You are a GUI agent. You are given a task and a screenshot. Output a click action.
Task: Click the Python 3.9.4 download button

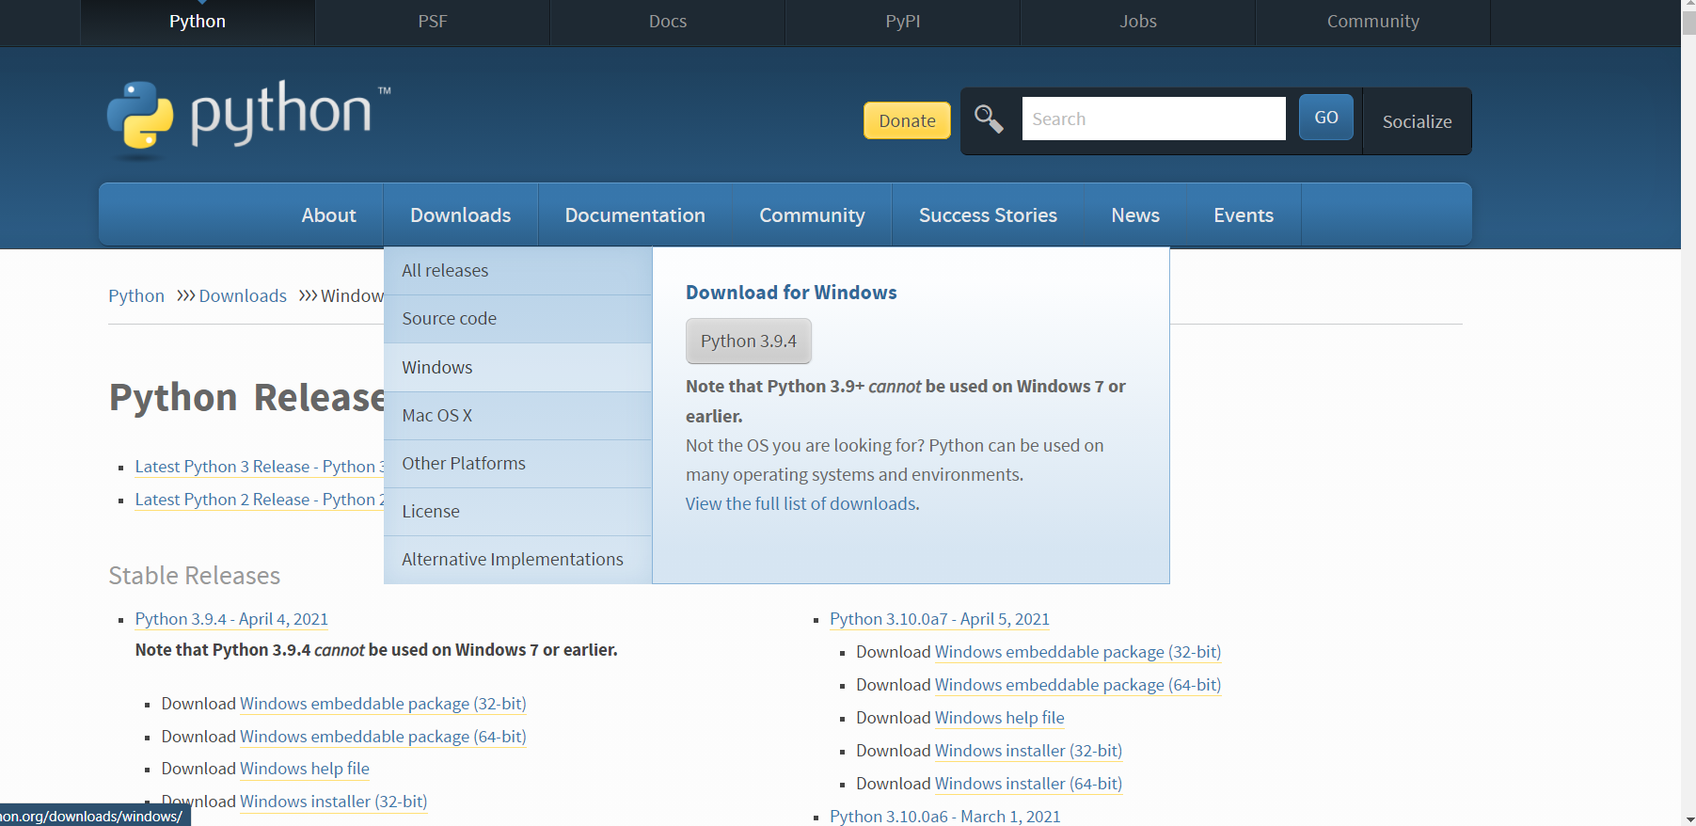coord(749,341)
